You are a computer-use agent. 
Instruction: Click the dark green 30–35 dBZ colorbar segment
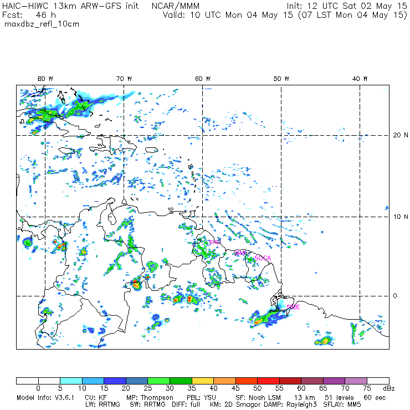(181, 381)
